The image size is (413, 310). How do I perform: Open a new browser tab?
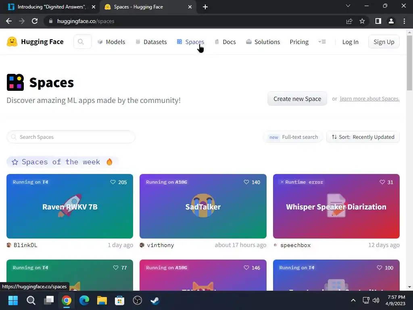click(205, 7)
